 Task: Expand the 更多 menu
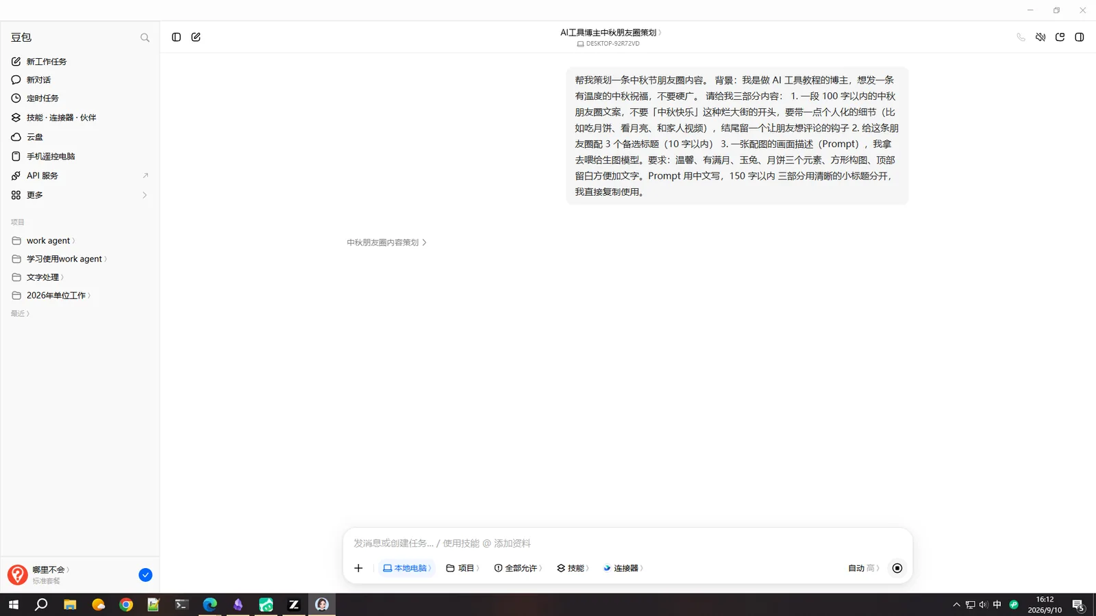(x=80, y=195)
